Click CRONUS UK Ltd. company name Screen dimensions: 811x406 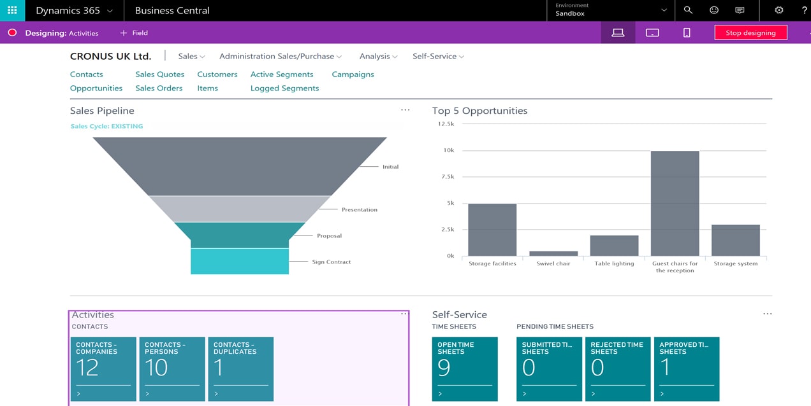point(110,56)
